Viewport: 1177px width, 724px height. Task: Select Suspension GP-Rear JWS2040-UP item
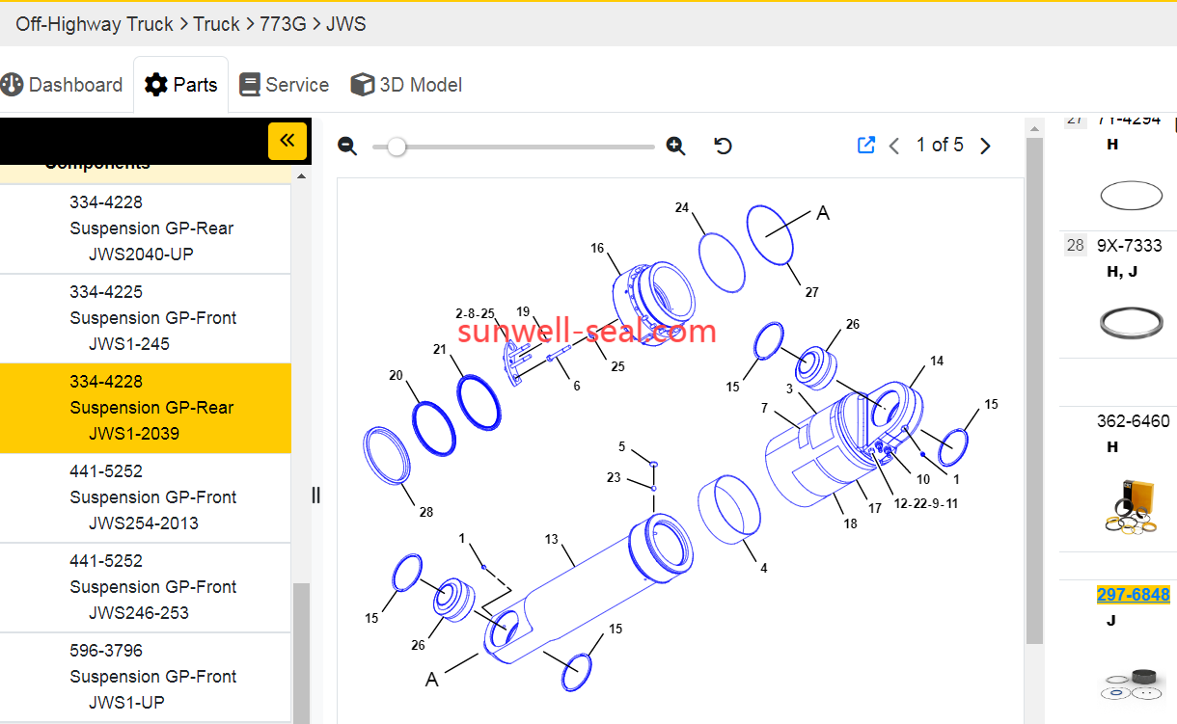pos(151,228)
